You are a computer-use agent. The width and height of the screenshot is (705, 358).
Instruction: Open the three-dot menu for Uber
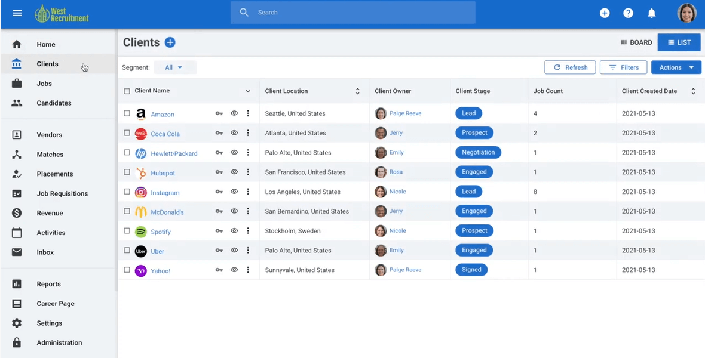coord(248,250)
